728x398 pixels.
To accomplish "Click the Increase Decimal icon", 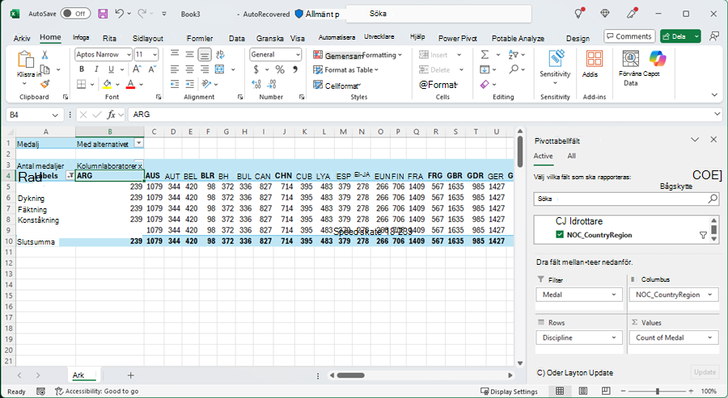I will 256,84.
